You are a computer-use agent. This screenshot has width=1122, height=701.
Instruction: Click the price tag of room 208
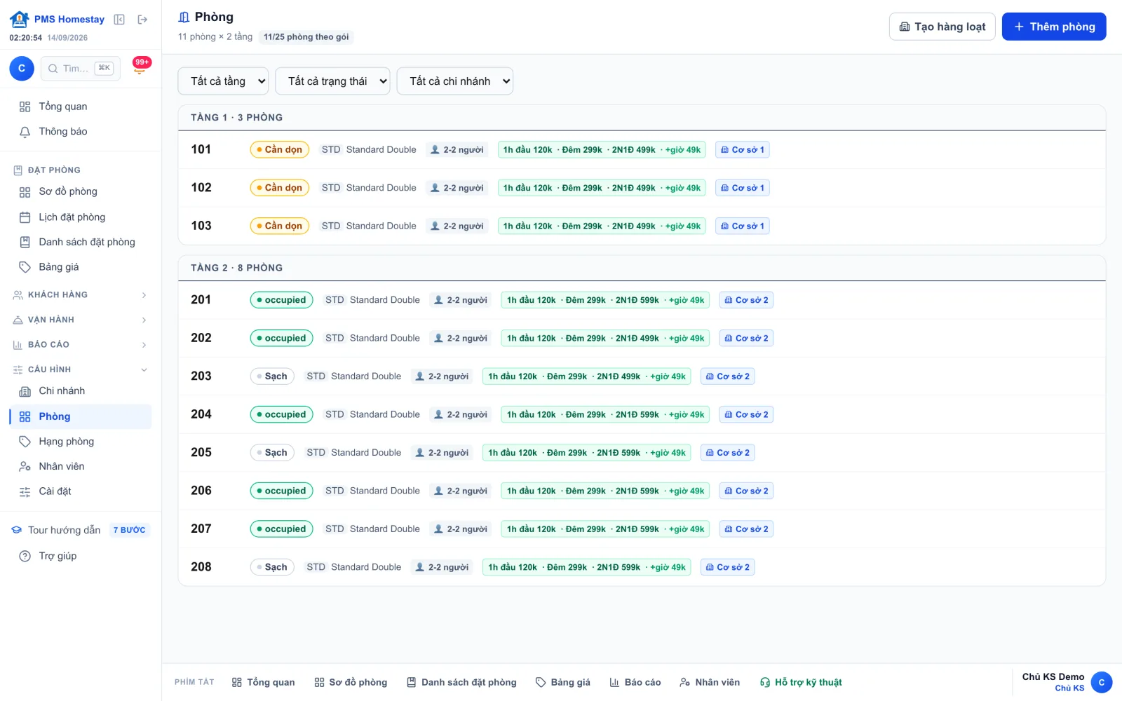587,567
